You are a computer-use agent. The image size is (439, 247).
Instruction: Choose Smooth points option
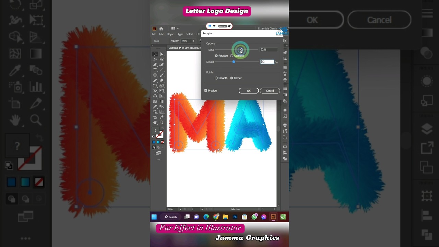point(221,78)
